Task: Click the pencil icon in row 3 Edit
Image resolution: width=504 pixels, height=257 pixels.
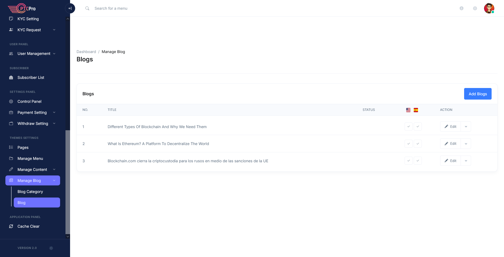Action: [x=446, y=161]
